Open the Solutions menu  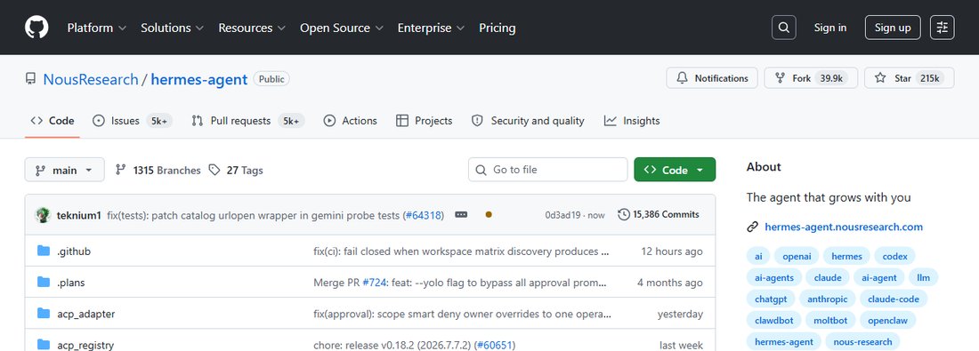tap(173, 28)
